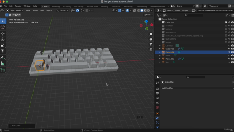234x132 pixels.
Task: Toggle render visibility for Cube.004
Action: pyautogui.click(x=233, y=52)
